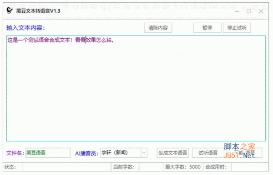Screen dimensions: 273x175
Task: Click the 最大字数: 5000 status entry
Action: click(x=183, y=167)
